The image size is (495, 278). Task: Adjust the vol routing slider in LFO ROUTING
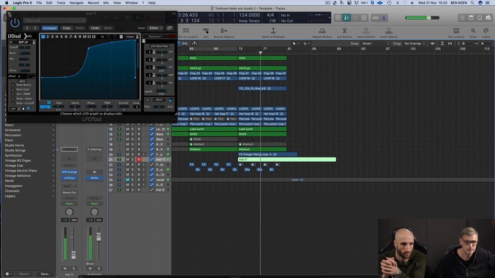pos(162,67)
